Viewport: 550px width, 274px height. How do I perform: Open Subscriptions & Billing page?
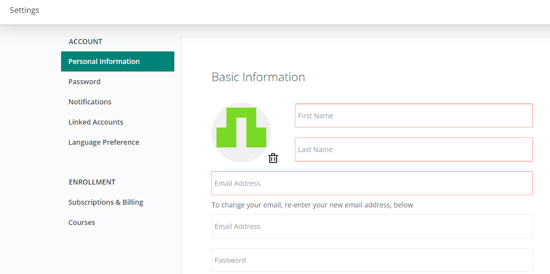click(x=106, y=202)
